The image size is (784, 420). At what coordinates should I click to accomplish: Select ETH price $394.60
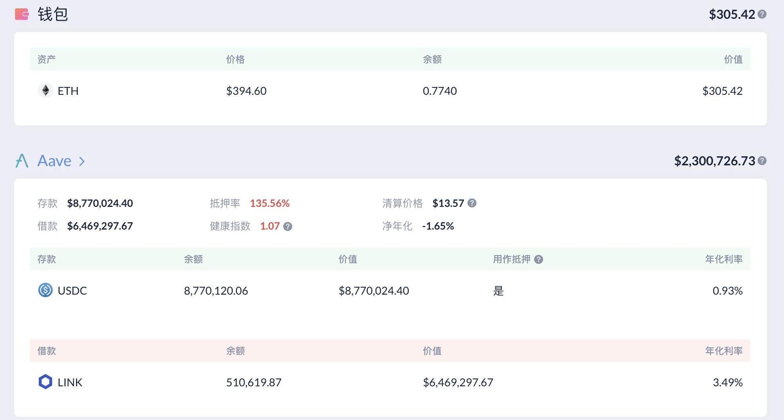tap(246, 91)
